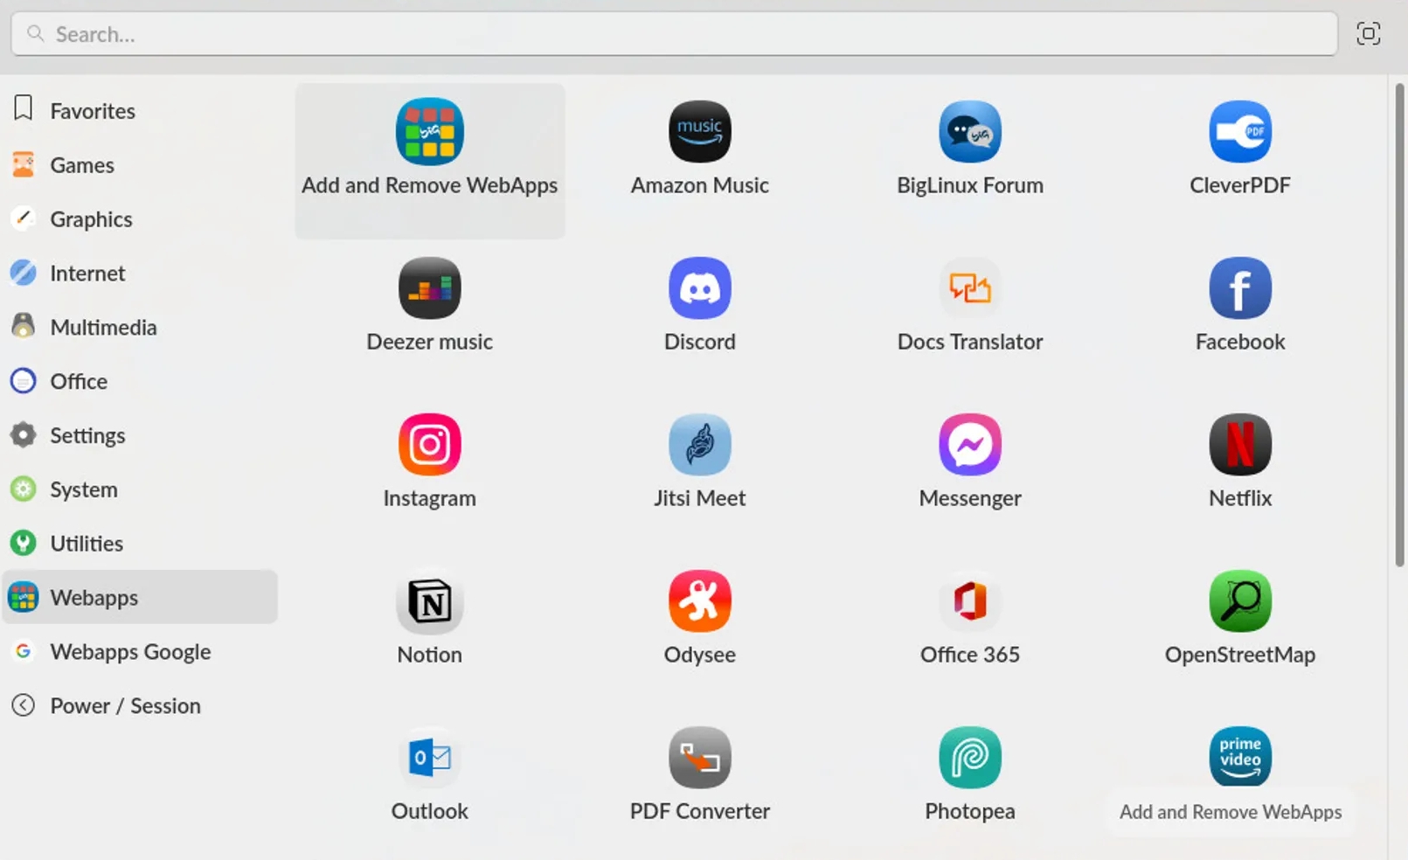1408x860 pixels.
Task: Open the Netflix webapp
Action: [1239, 461]
